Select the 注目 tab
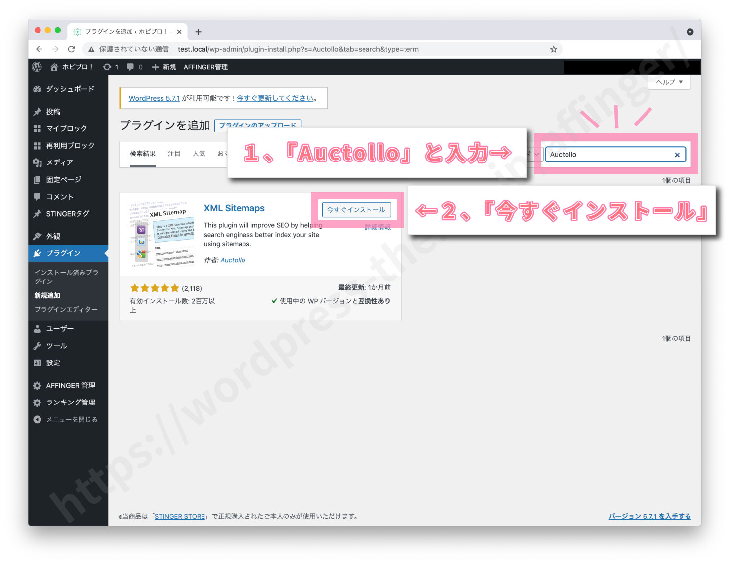Viewport: 729px width, 563px height. point(174,154)
